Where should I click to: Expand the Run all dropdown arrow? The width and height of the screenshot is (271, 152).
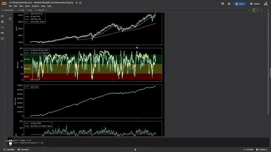tap(46, 10)
